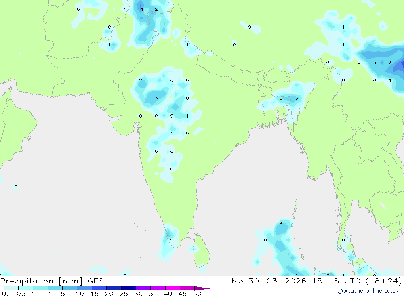Viewport: 404px width, 296px height.
Task: Click the '(18+24)' forecast offset text
Action: tap(384, 281)
